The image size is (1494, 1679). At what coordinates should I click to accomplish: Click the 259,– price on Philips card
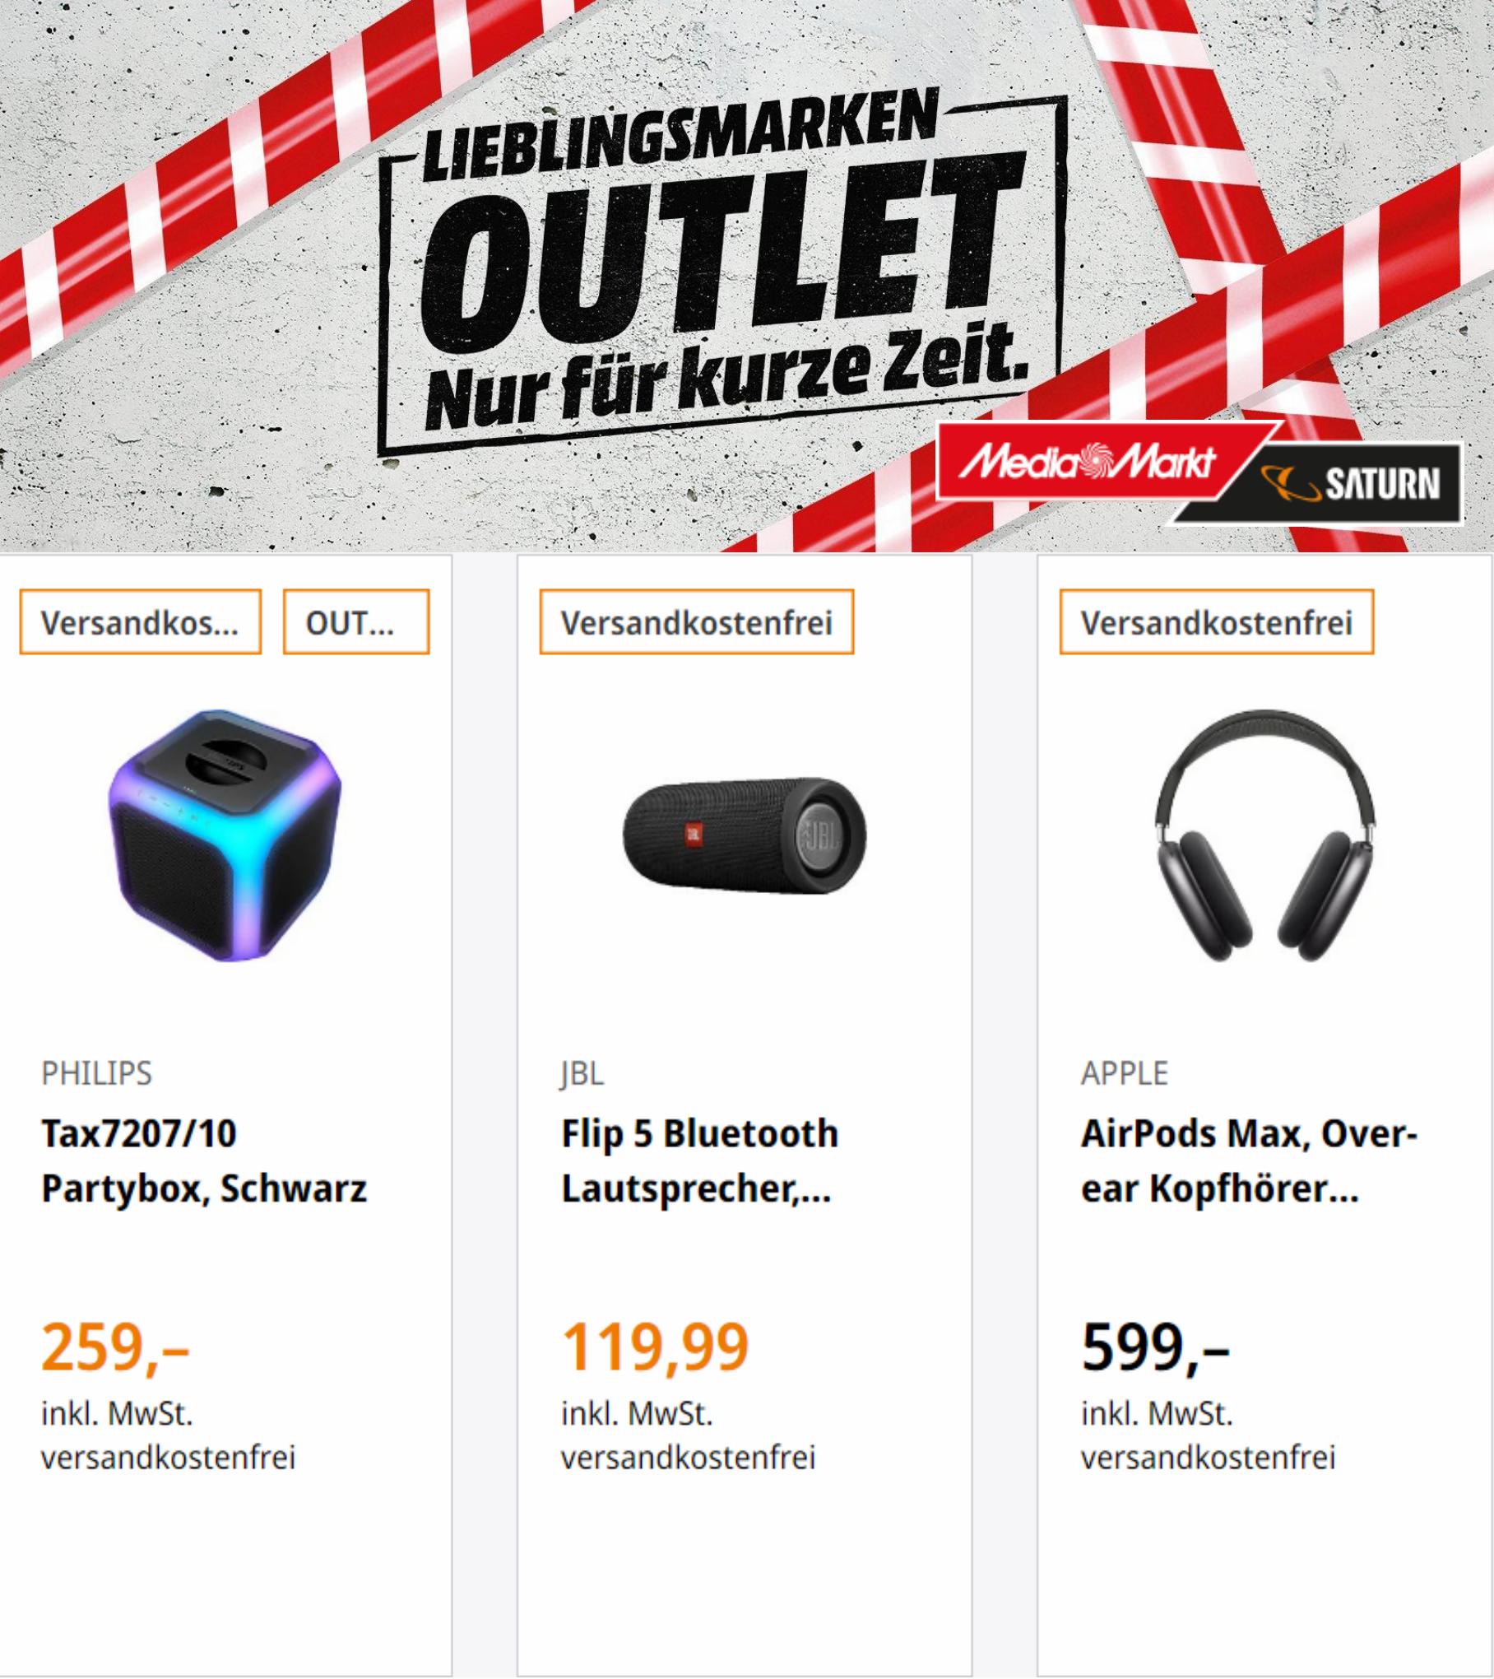[115, 1348]
